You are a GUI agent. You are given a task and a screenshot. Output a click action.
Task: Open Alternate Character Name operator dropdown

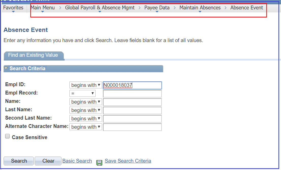click(x=86, y=127)
